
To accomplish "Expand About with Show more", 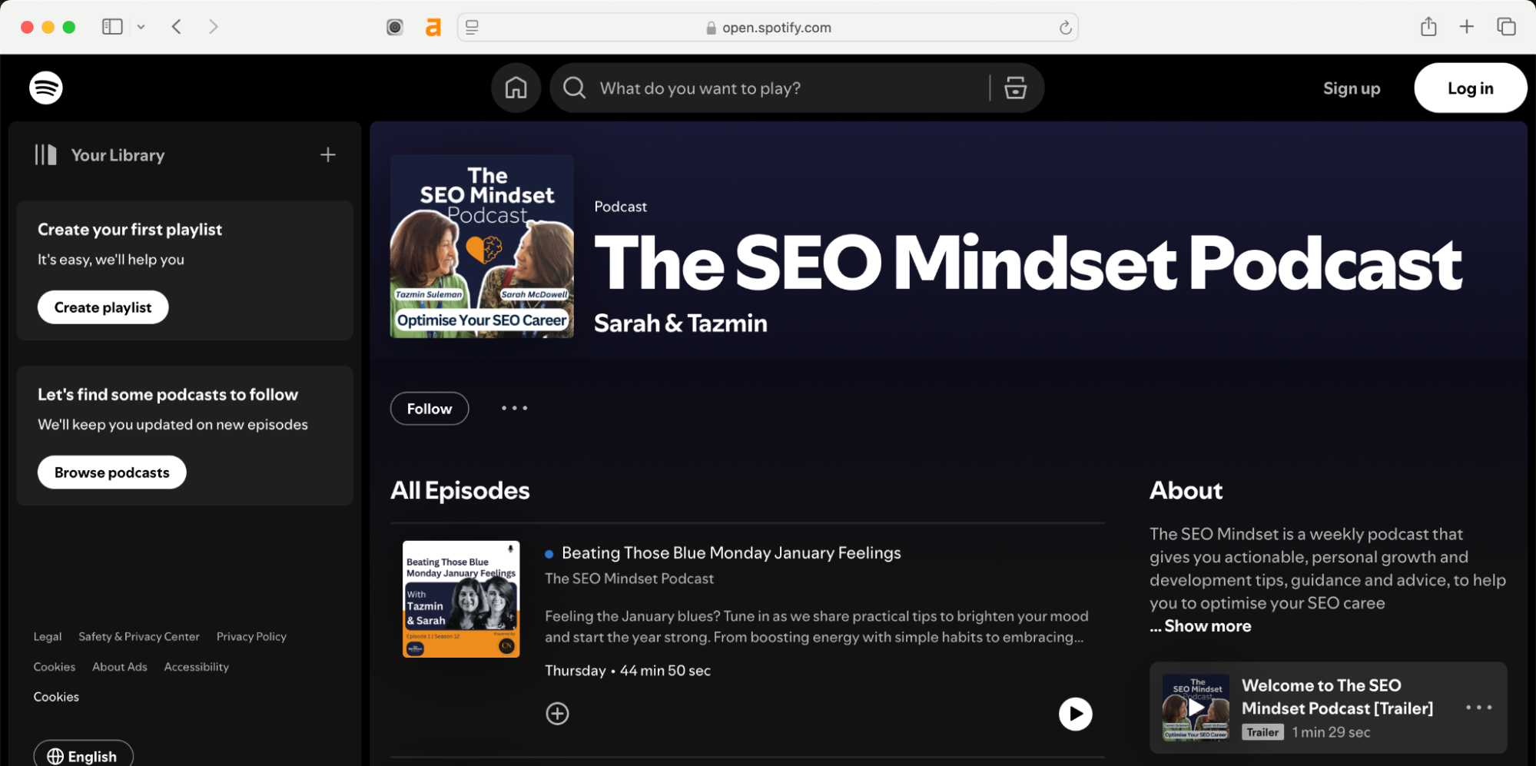I will coord(1200,626).
